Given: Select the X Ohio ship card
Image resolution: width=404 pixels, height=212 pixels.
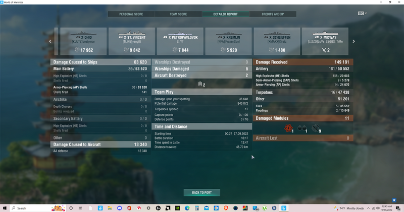Looking at the screenshot, I should tap(83, 41).
